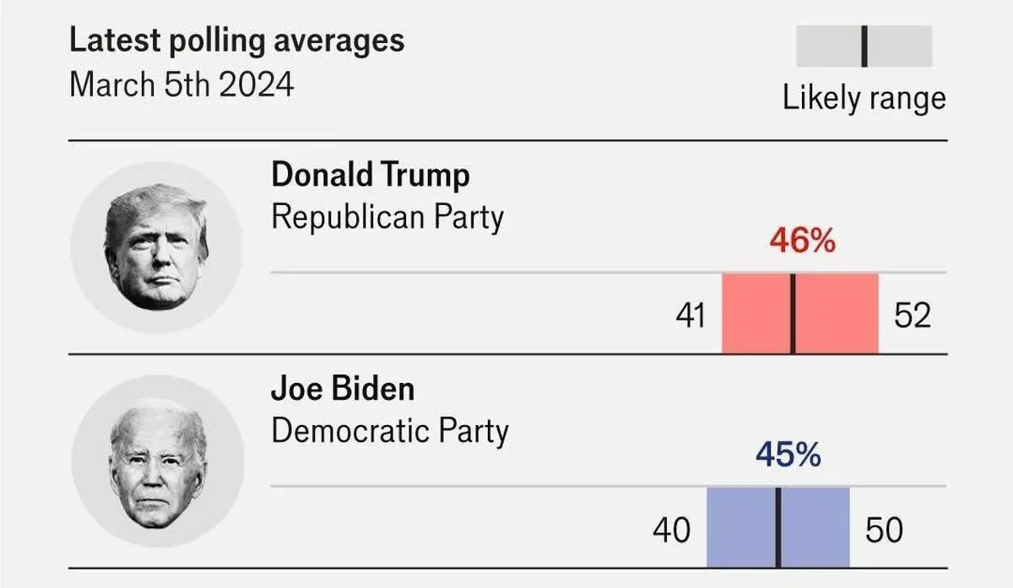The image size is (1013, 588).
Task: Click the lower bound 40 for Biden
Action: [x=672, y=531]
